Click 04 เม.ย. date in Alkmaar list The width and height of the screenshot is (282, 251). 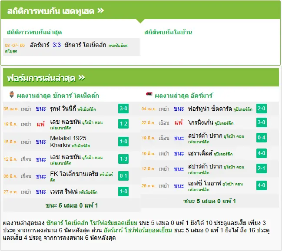click(x=149, y=109)
